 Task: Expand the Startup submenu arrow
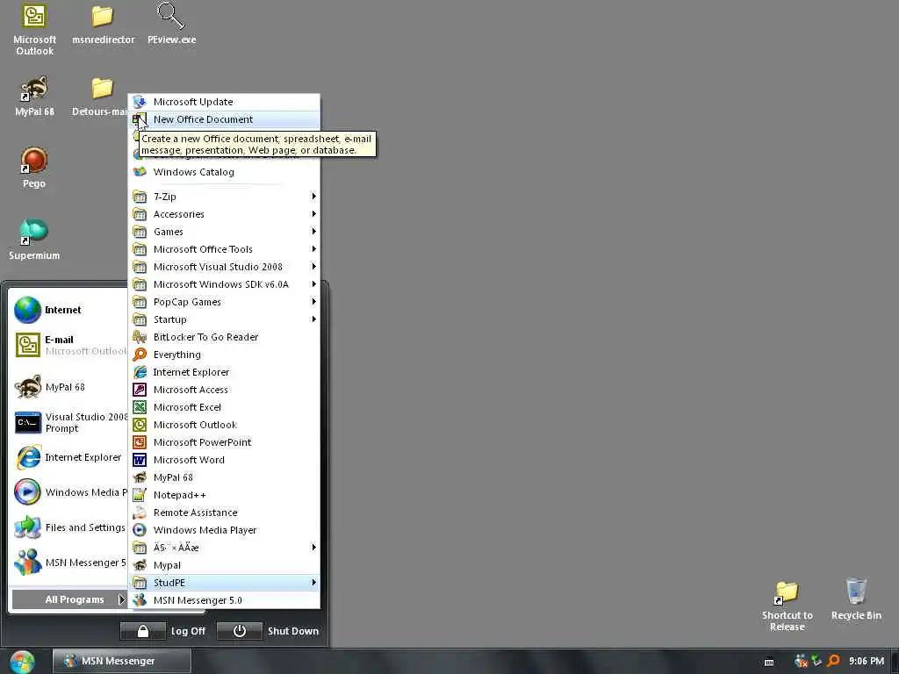click(313, 319)
